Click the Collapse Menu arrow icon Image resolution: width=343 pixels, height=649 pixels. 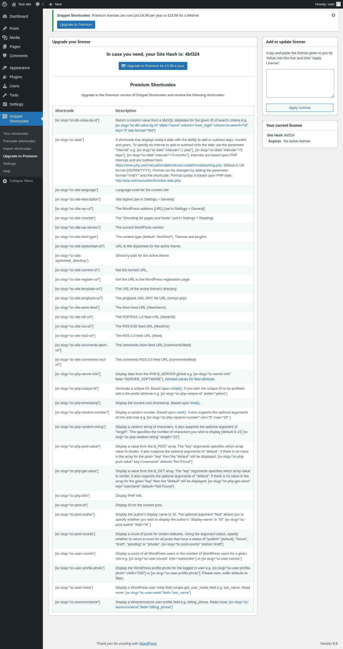(x=5, y=181)
